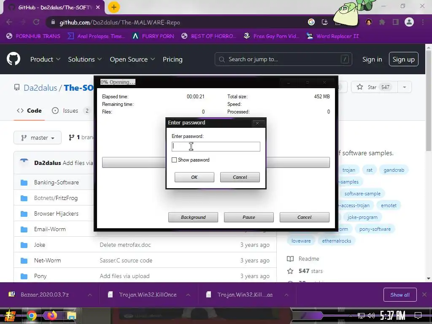Click Show all downloads
This screenshot has width=432, height=324.
(400, 295)
